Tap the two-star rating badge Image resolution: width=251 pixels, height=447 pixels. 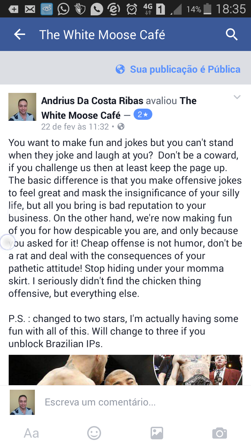click(143, 115)
